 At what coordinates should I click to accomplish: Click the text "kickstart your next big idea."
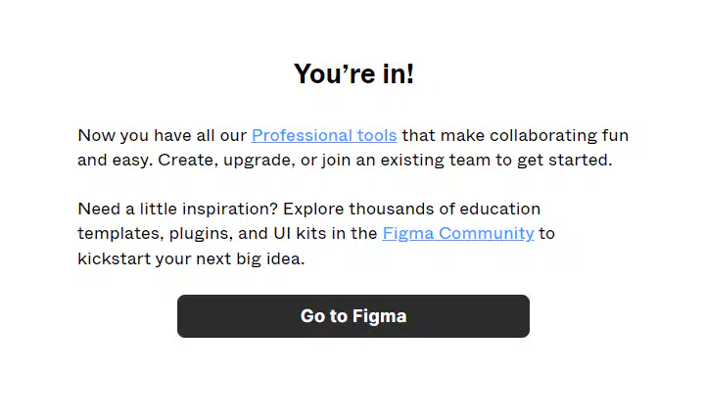click(191, 259)
